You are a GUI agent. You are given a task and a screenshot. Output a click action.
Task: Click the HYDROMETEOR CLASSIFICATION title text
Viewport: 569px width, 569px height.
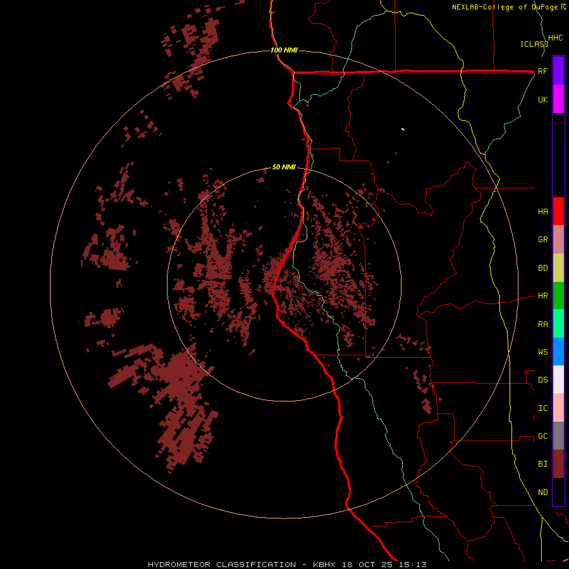pyautogui.click(x=222, y=565)
